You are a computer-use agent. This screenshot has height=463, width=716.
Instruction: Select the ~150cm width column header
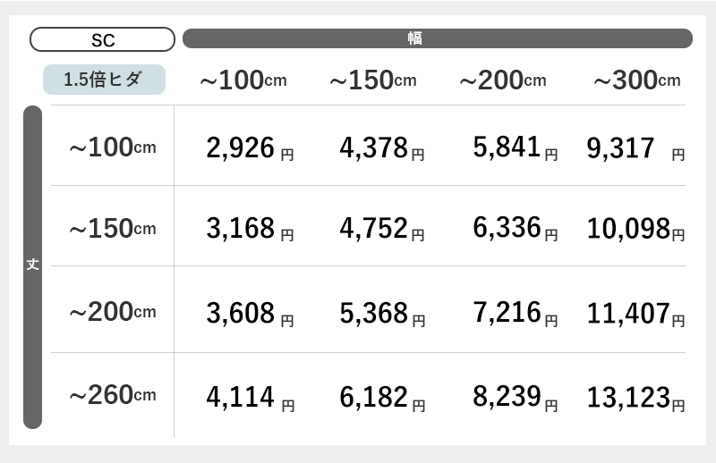tap(373, 80)
